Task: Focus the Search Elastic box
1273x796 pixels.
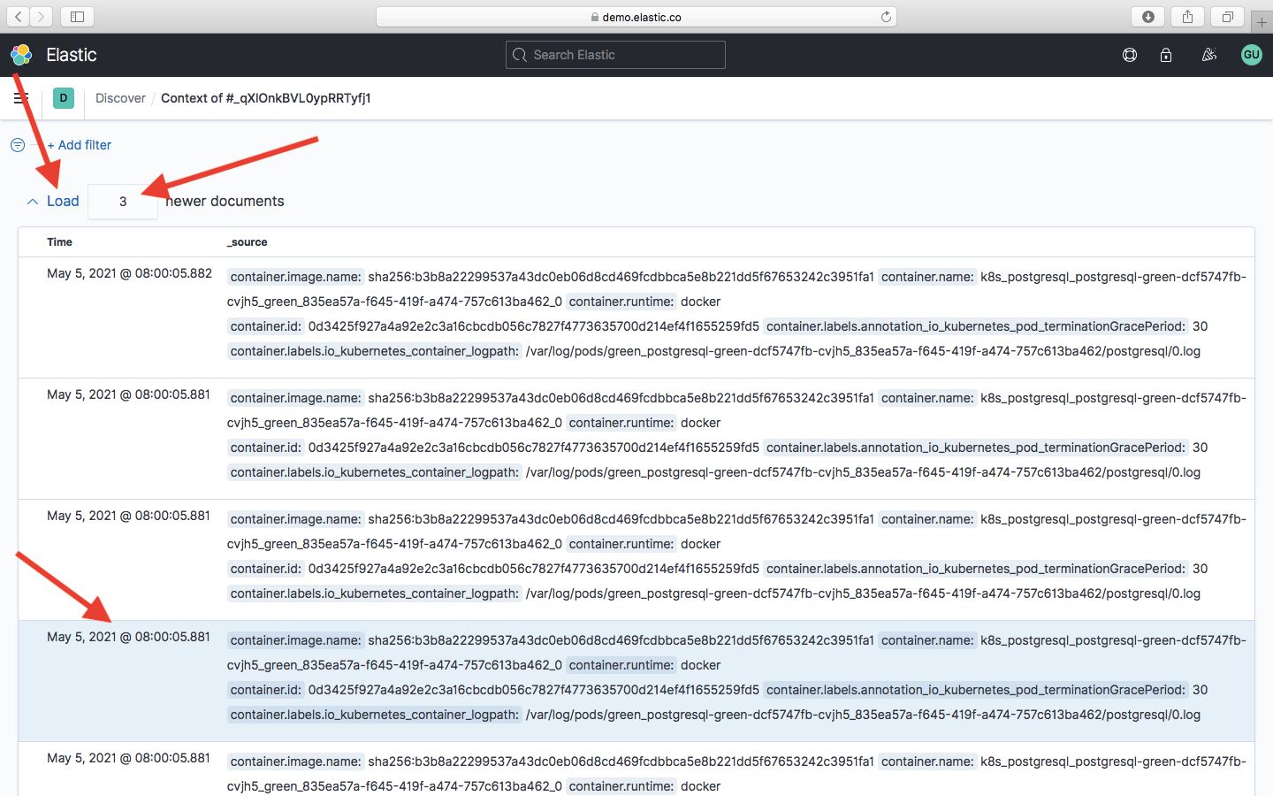Action: pos(615,55)
